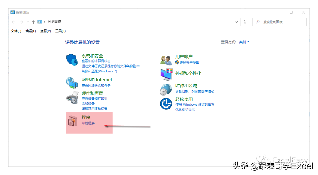
Task: Open the 编辑(E) menu
Action: (x=31, y=31)
